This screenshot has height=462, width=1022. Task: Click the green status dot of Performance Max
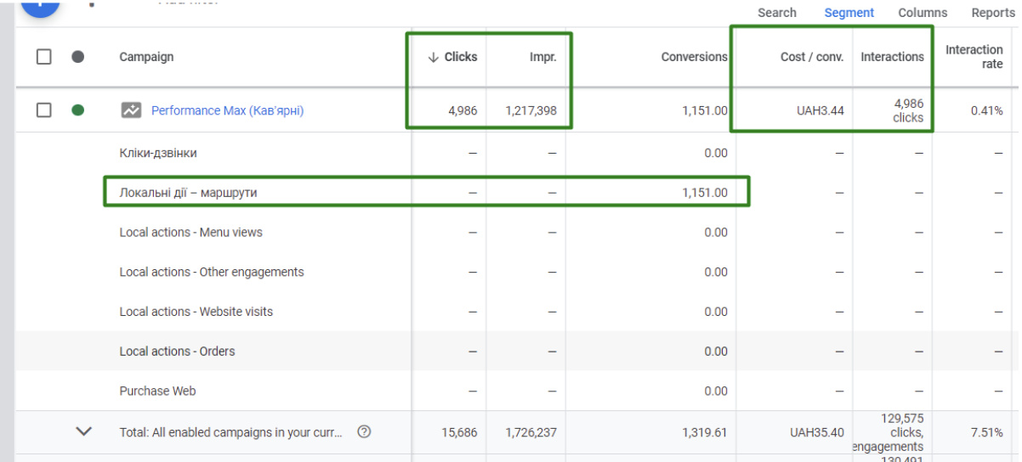[78, 110]
